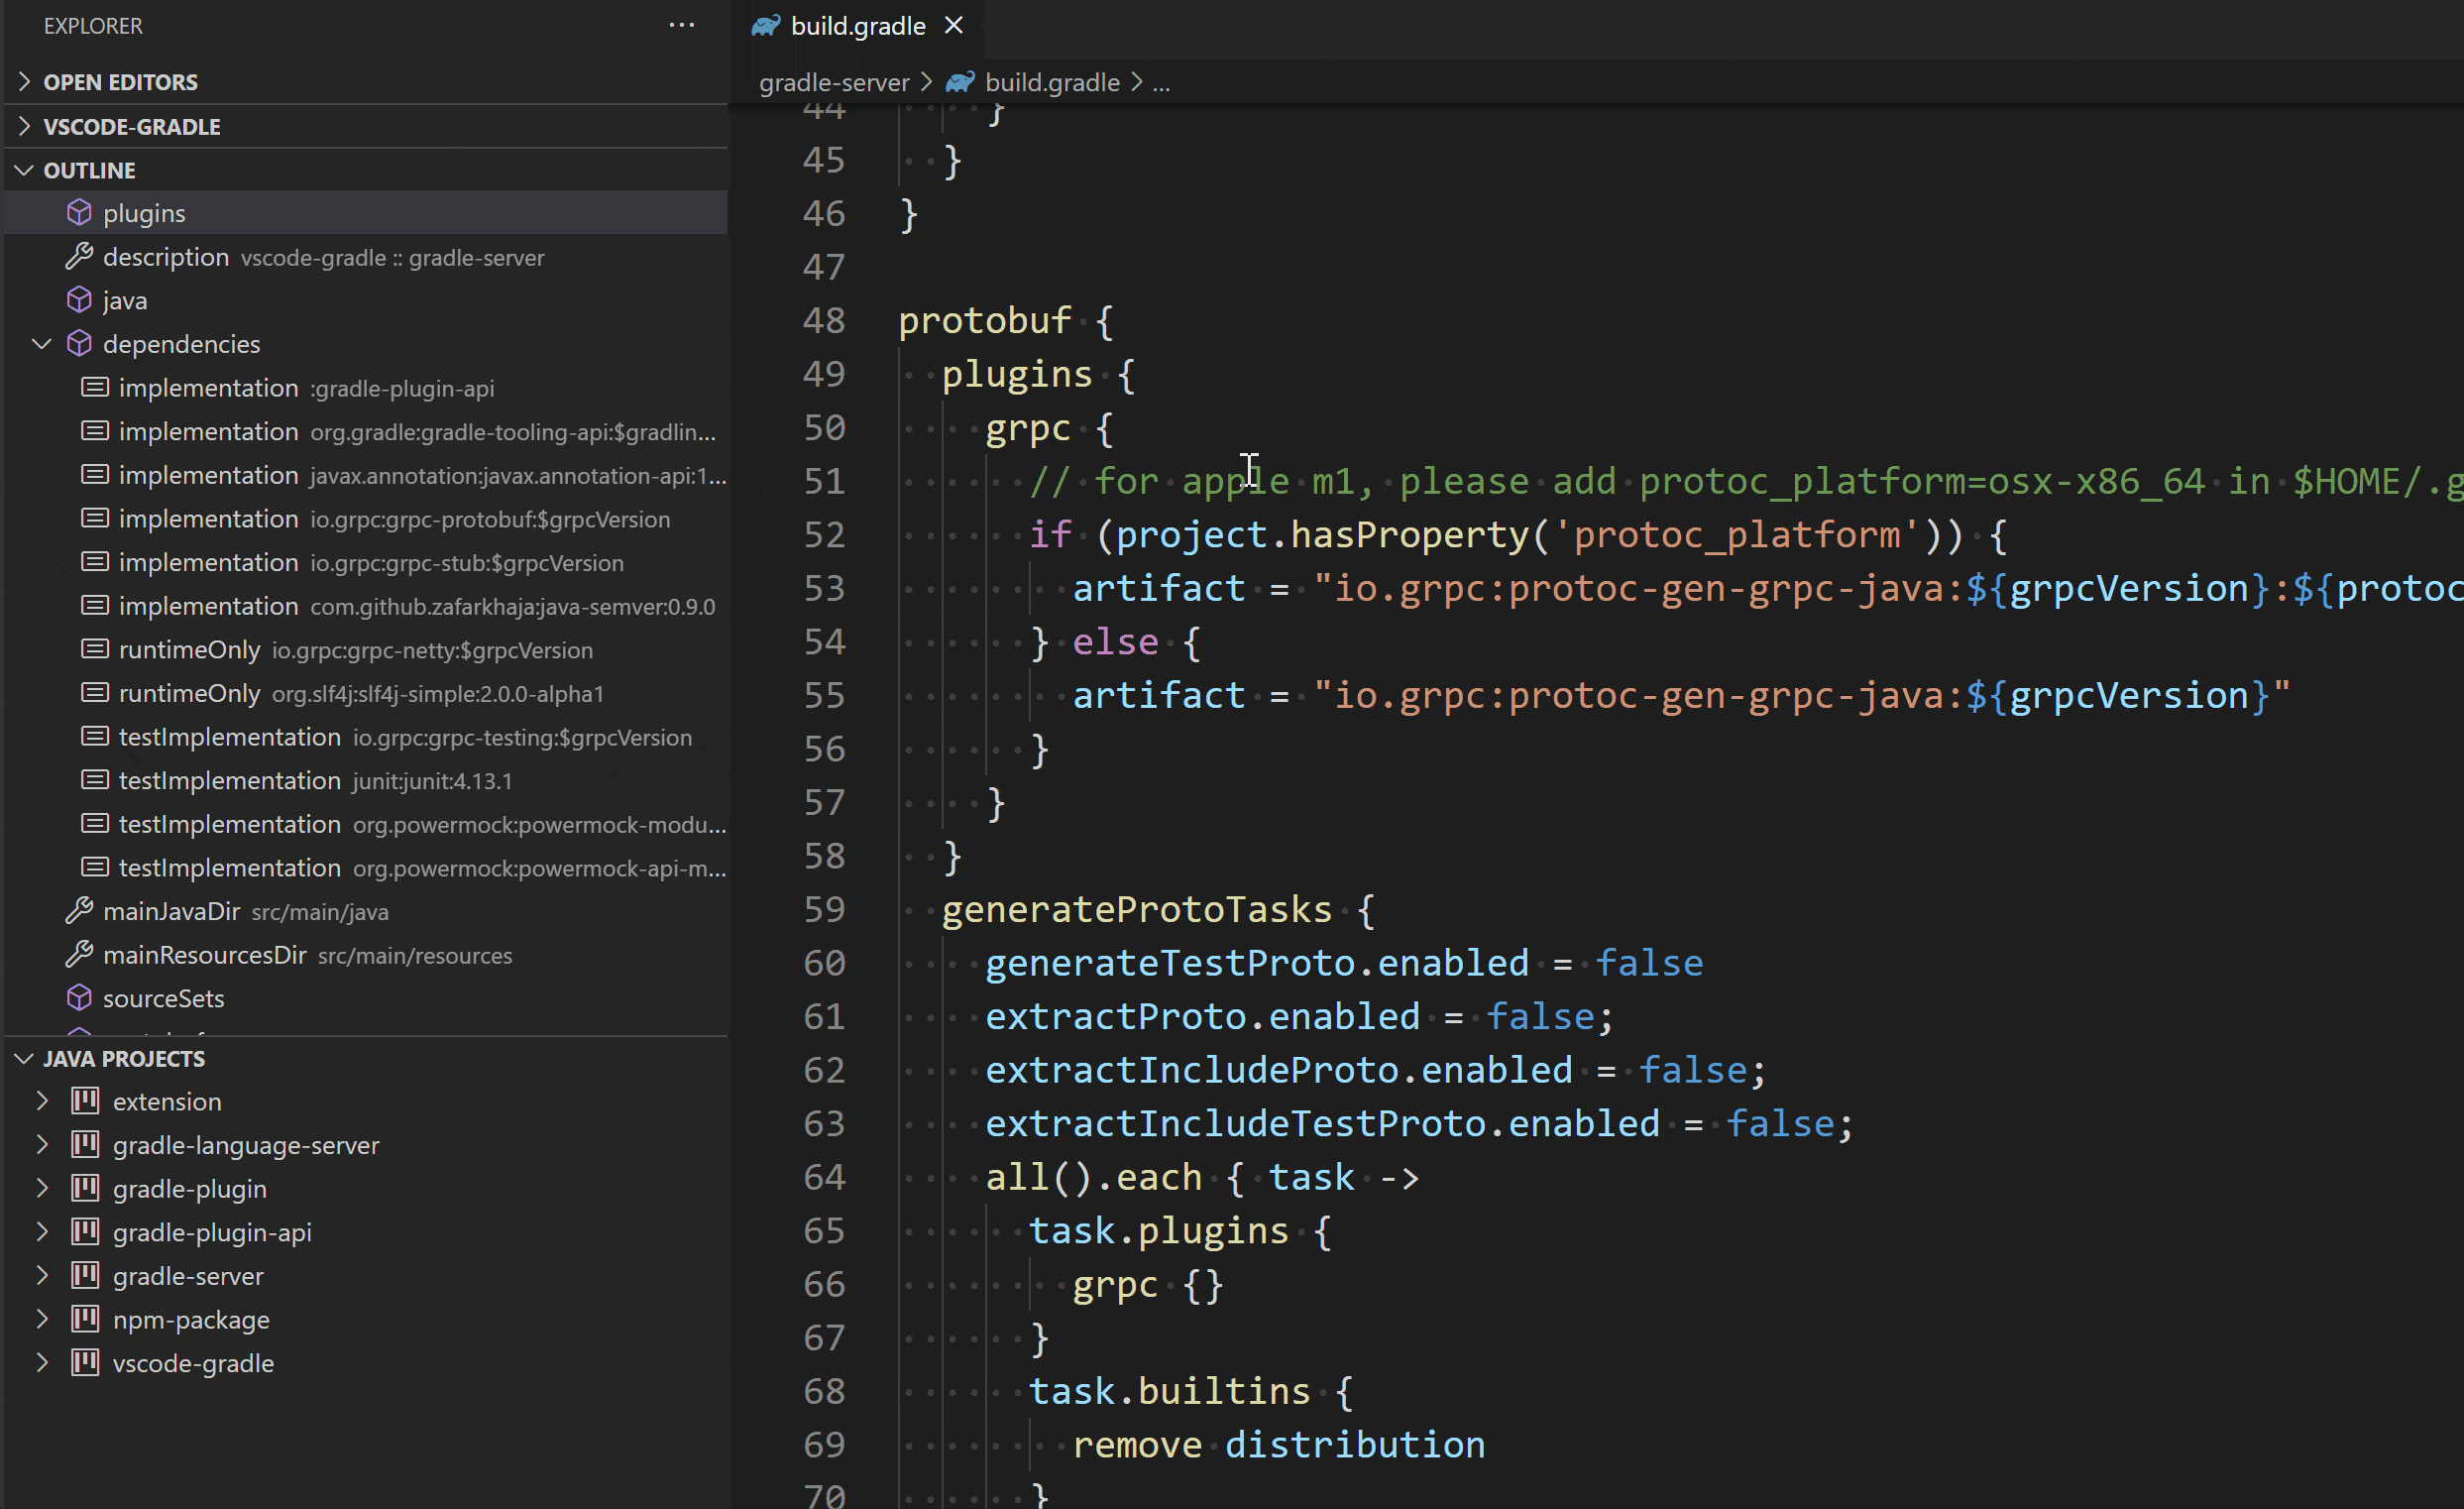Expand the gradle-plugin-api Java project
Screen dimensions: 2464x1509
coord(42,1232)
